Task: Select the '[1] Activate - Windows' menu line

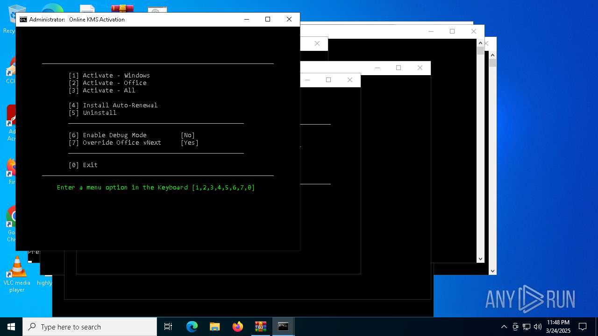Action: pos(109,76)
